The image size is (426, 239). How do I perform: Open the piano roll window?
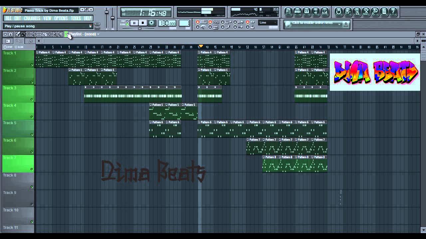click(307, 12)
